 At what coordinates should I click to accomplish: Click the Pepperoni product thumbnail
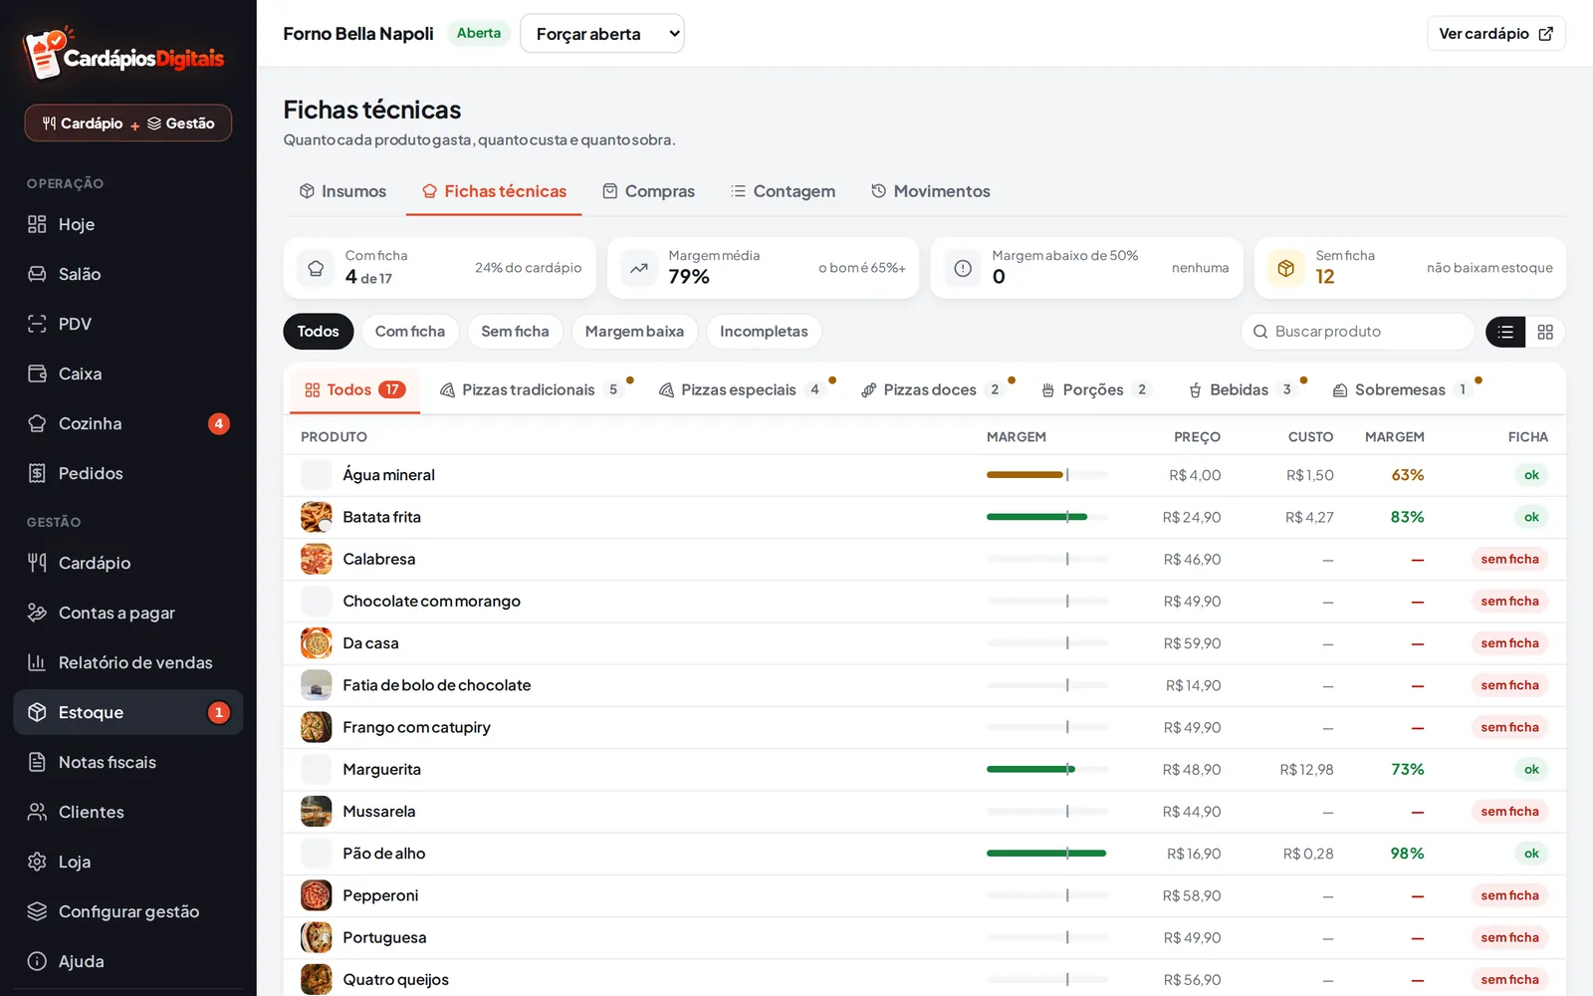[x=317, y=895]
